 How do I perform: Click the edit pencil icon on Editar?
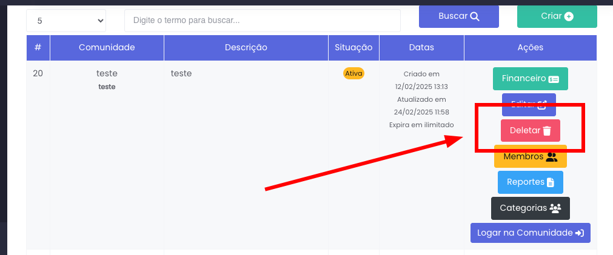coord(542,105)
